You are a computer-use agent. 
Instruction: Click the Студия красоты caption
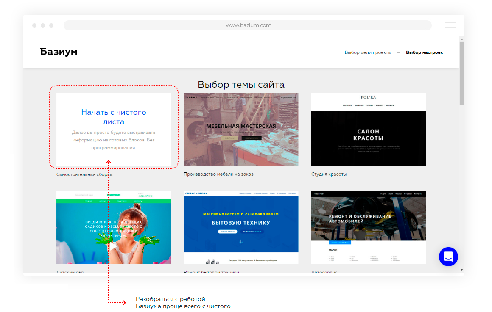tap(329, 174)
